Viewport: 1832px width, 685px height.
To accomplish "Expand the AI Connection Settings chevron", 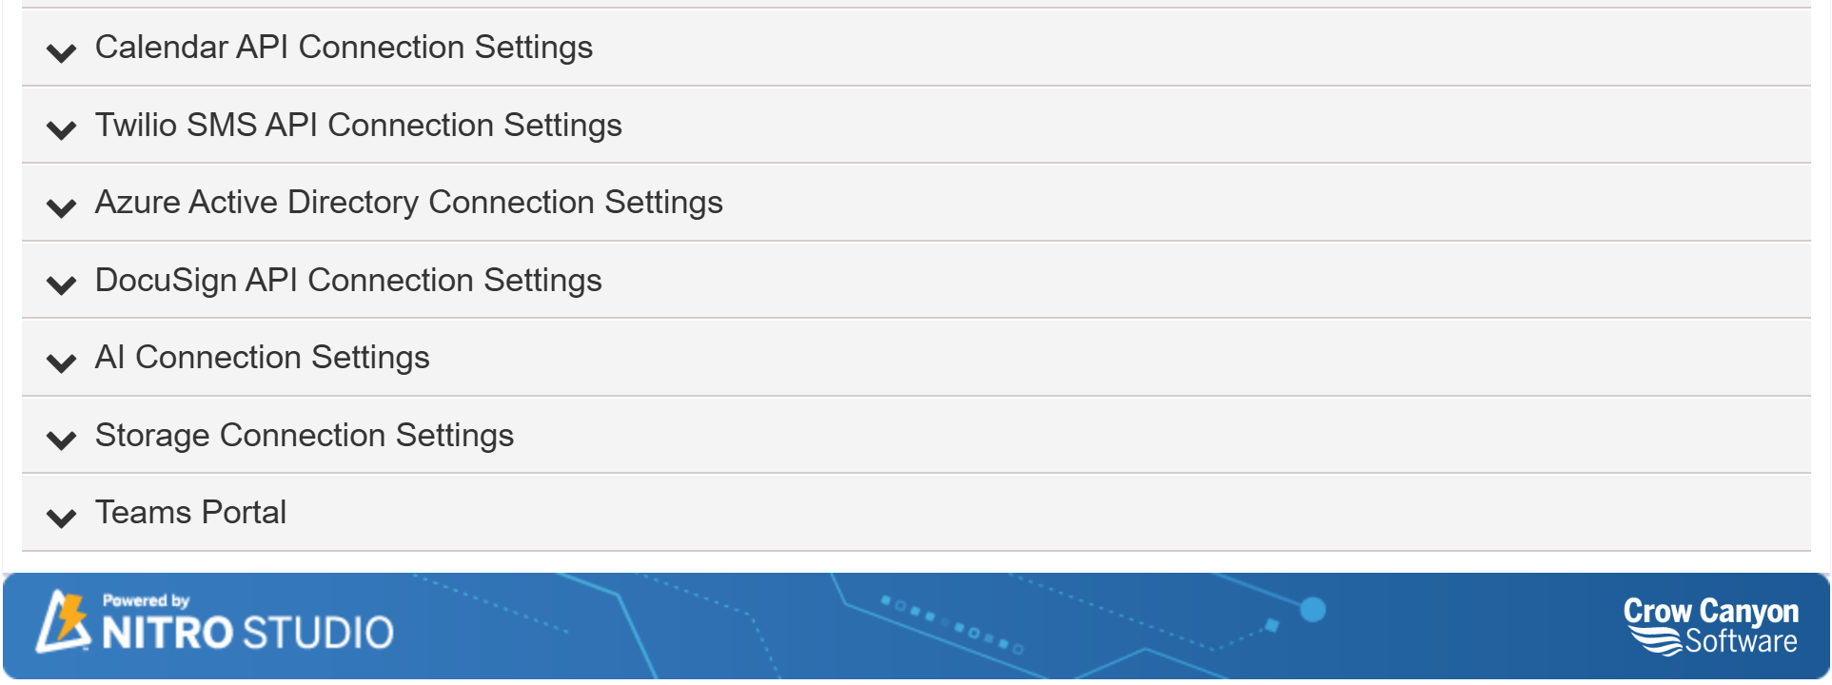I will [x=62, y=362].
